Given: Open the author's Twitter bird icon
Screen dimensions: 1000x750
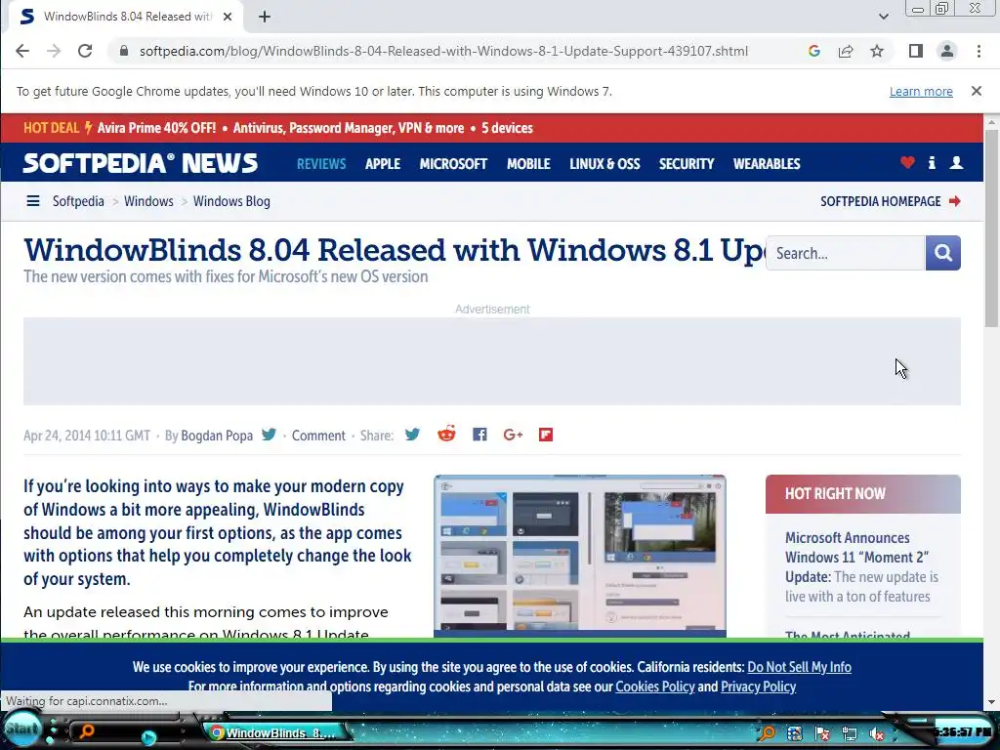Looking at the screenshot, I should tap(270, 435).
